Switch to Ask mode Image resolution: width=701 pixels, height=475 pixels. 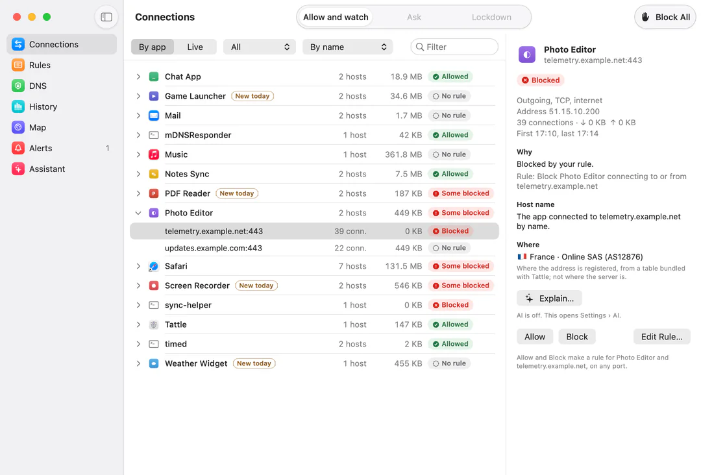point(414,17)
